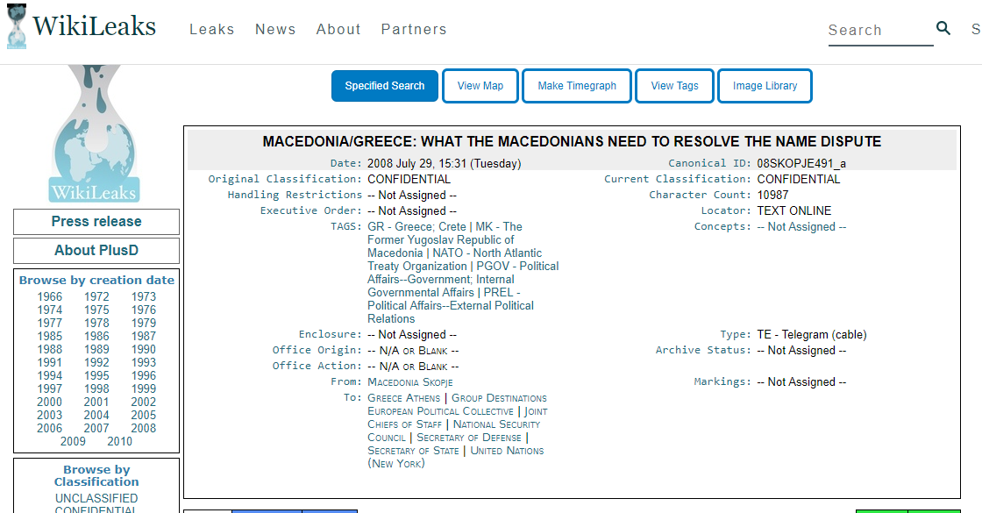This screenshot has width=982, height=513.
Task: Open the Press release sidebar link
Action: [96, 222]
